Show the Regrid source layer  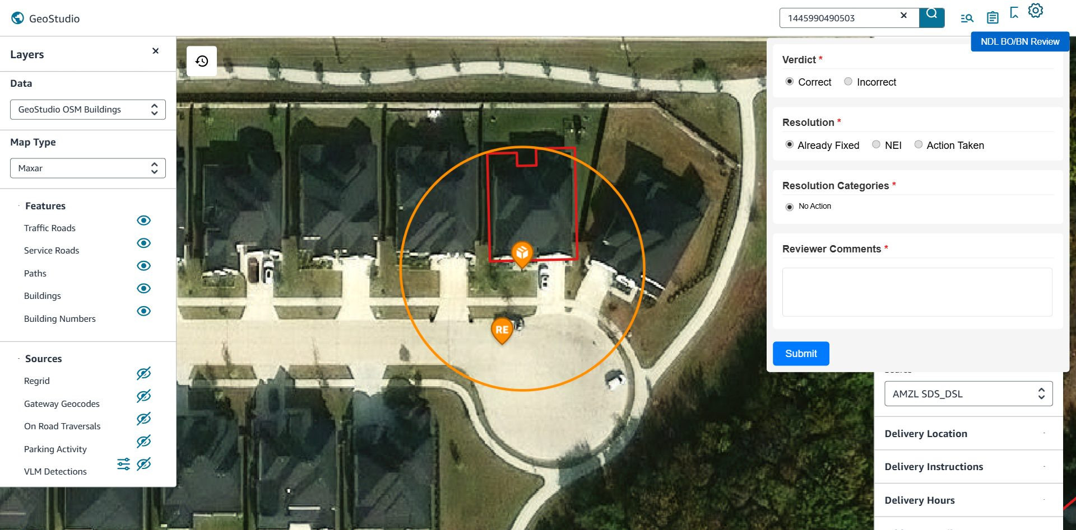coord(143,373)
